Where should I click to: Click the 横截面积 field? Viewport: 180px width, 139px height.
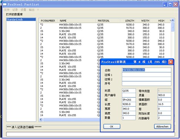[164, 100]
